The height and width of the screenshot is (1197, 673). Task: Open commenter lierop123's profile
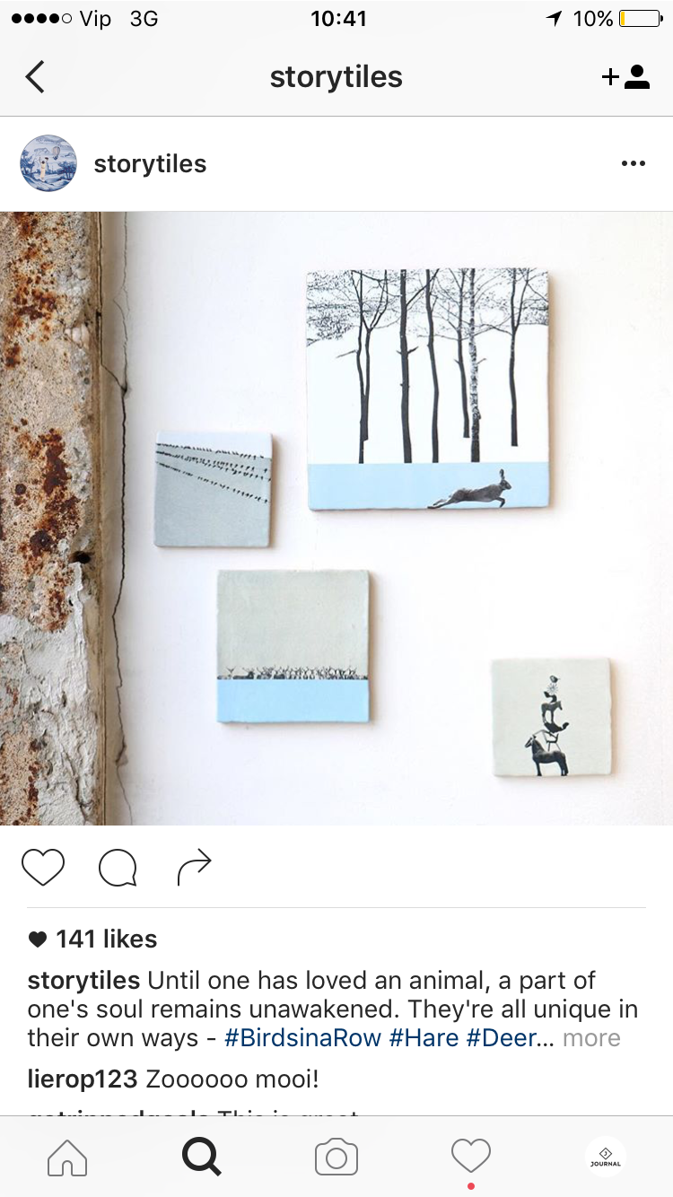tap(83, 1079)
